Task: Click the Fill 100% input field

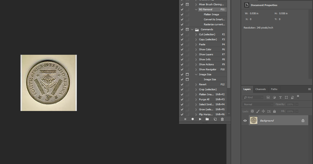Action: pyautogui.click(x=290, y=111)
